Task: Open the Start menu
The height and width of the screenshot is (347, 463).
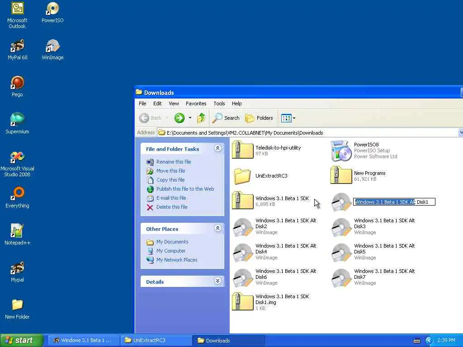Action: pyautogui.click(x=21, y=340)
